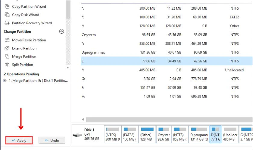Screen dimensions: 253x150
Task: Click Unallocated 485 MB disk map block
Action: tap(230, 134)
